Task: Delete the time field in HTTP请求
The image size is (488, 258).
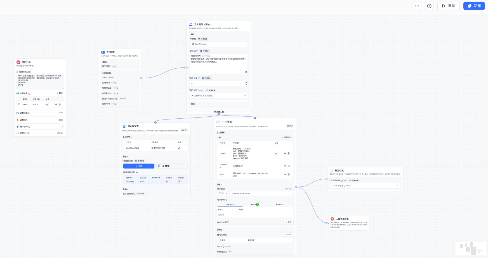Action: click(x=289, y=174)
